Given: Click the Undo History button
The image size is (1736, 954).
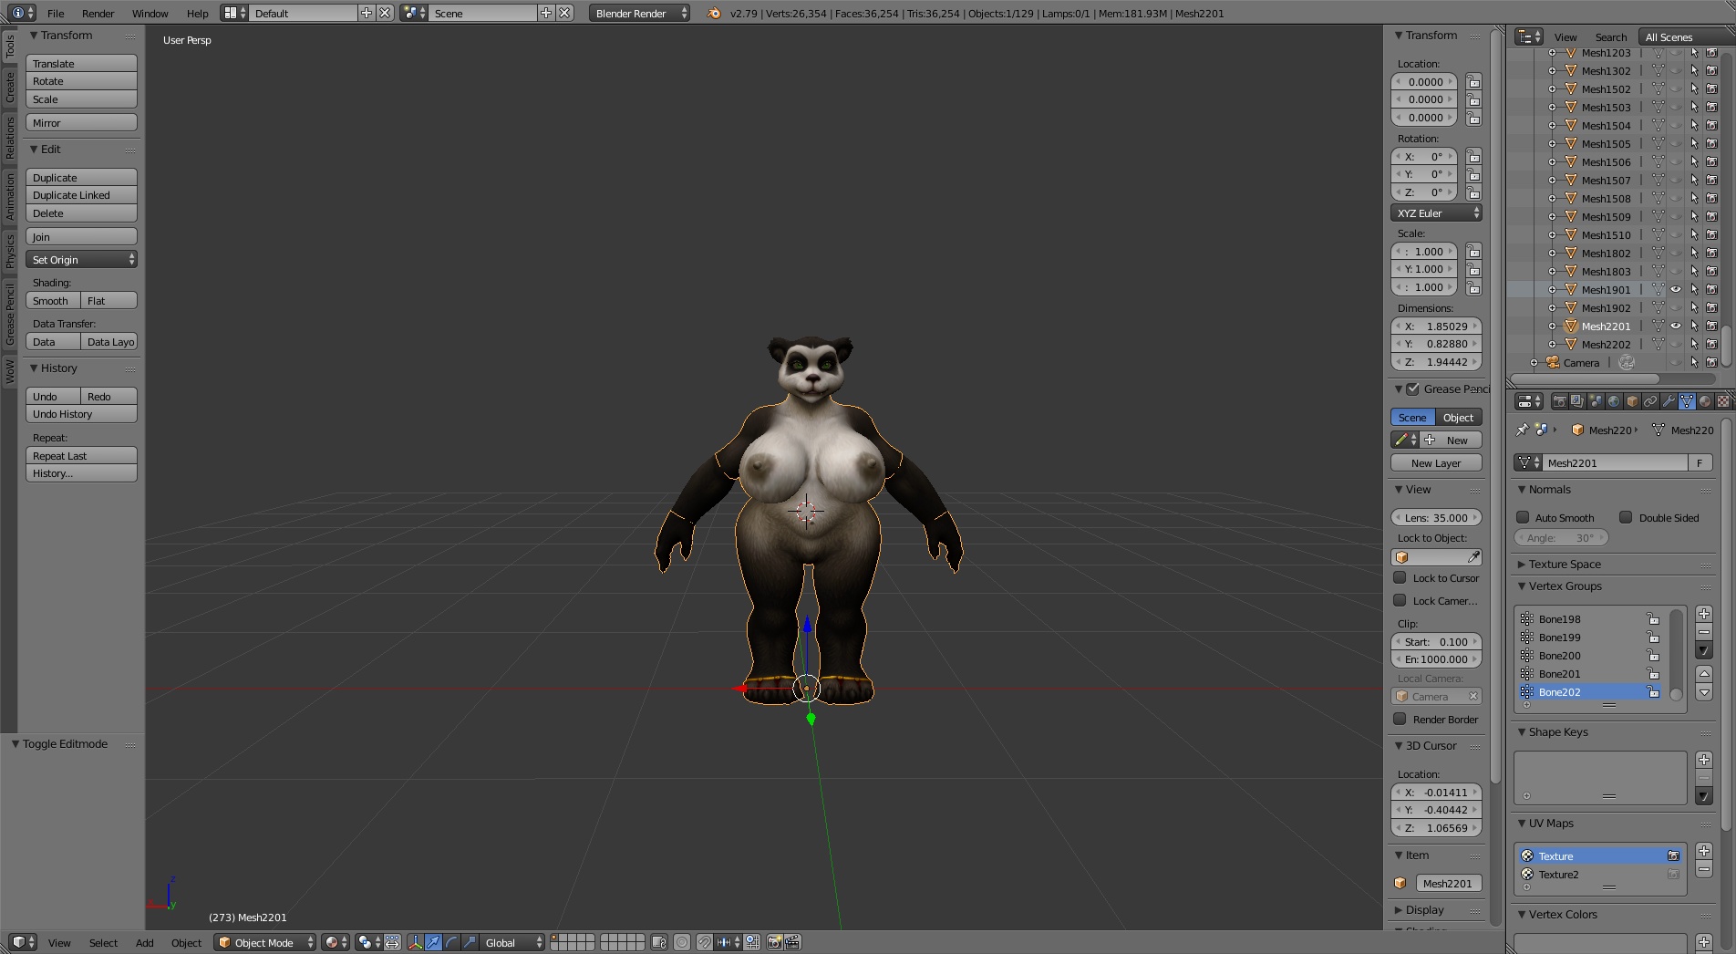Looking at the screenshot, I should pos(81,414).
